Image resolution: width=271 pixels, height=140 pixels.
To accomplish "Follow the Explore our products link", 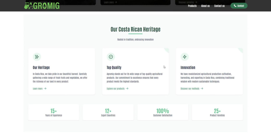I will point(118,88).
